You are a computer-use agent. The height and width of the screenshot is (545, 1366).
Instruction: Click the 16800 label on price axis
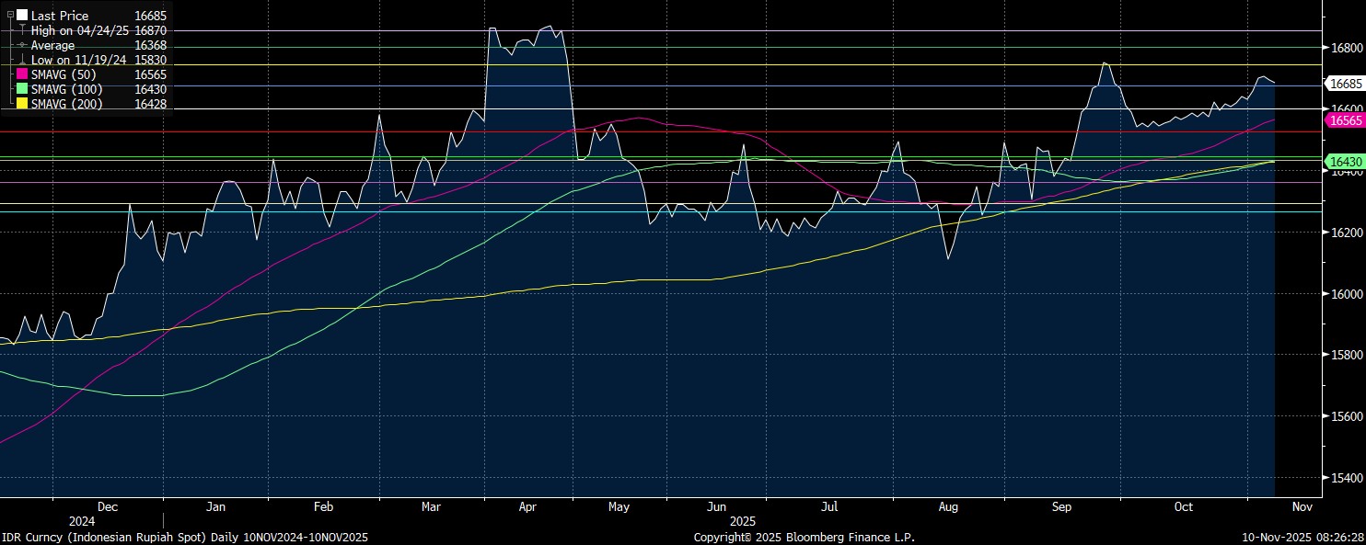(x=1345, y=48)
